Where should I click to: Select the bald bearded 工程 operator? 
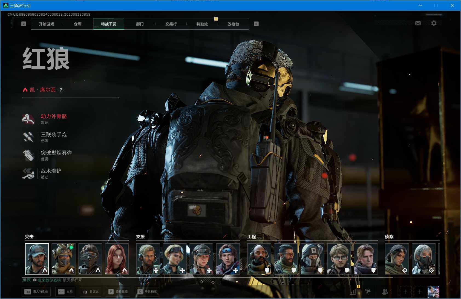pos(259,259)
